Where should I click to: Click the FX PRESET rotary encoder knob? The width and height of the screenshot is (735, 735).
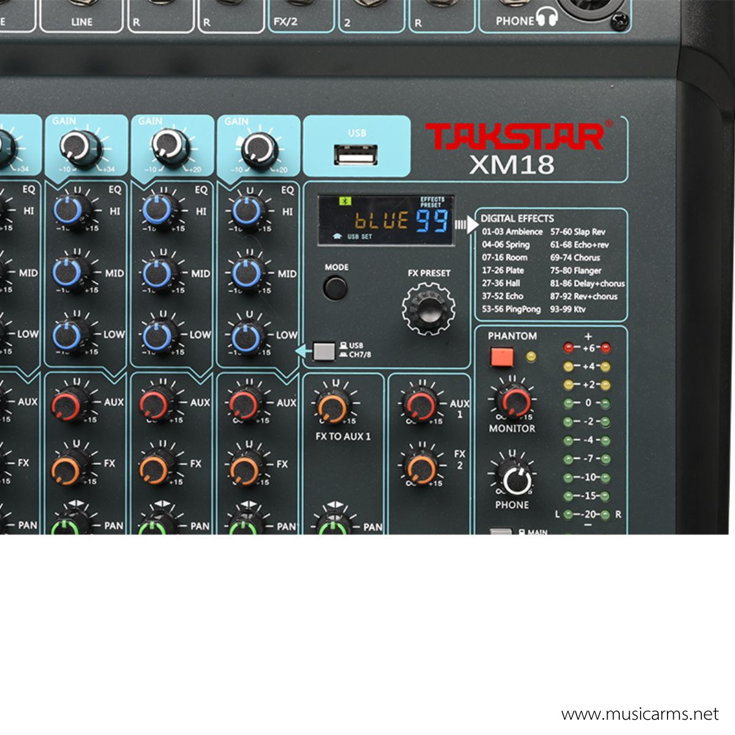428,307
